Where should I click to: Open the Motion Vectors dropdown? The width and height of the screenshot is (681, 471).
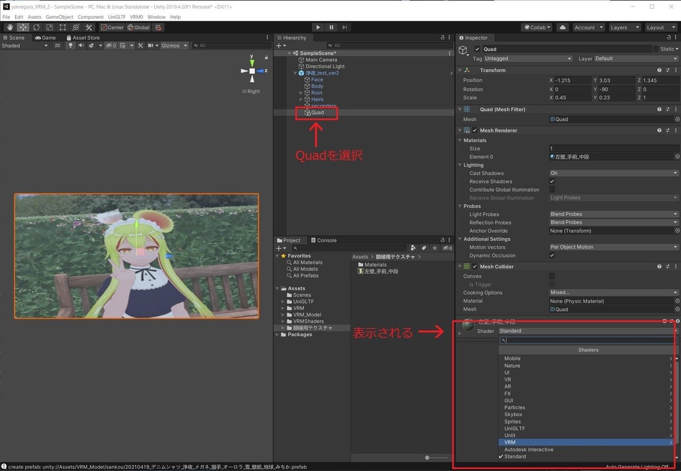coord(614,247)
